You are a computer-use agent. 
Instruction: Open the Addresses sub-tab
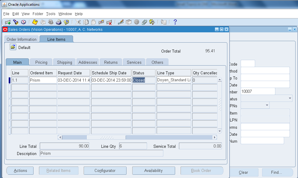point(88,62)
